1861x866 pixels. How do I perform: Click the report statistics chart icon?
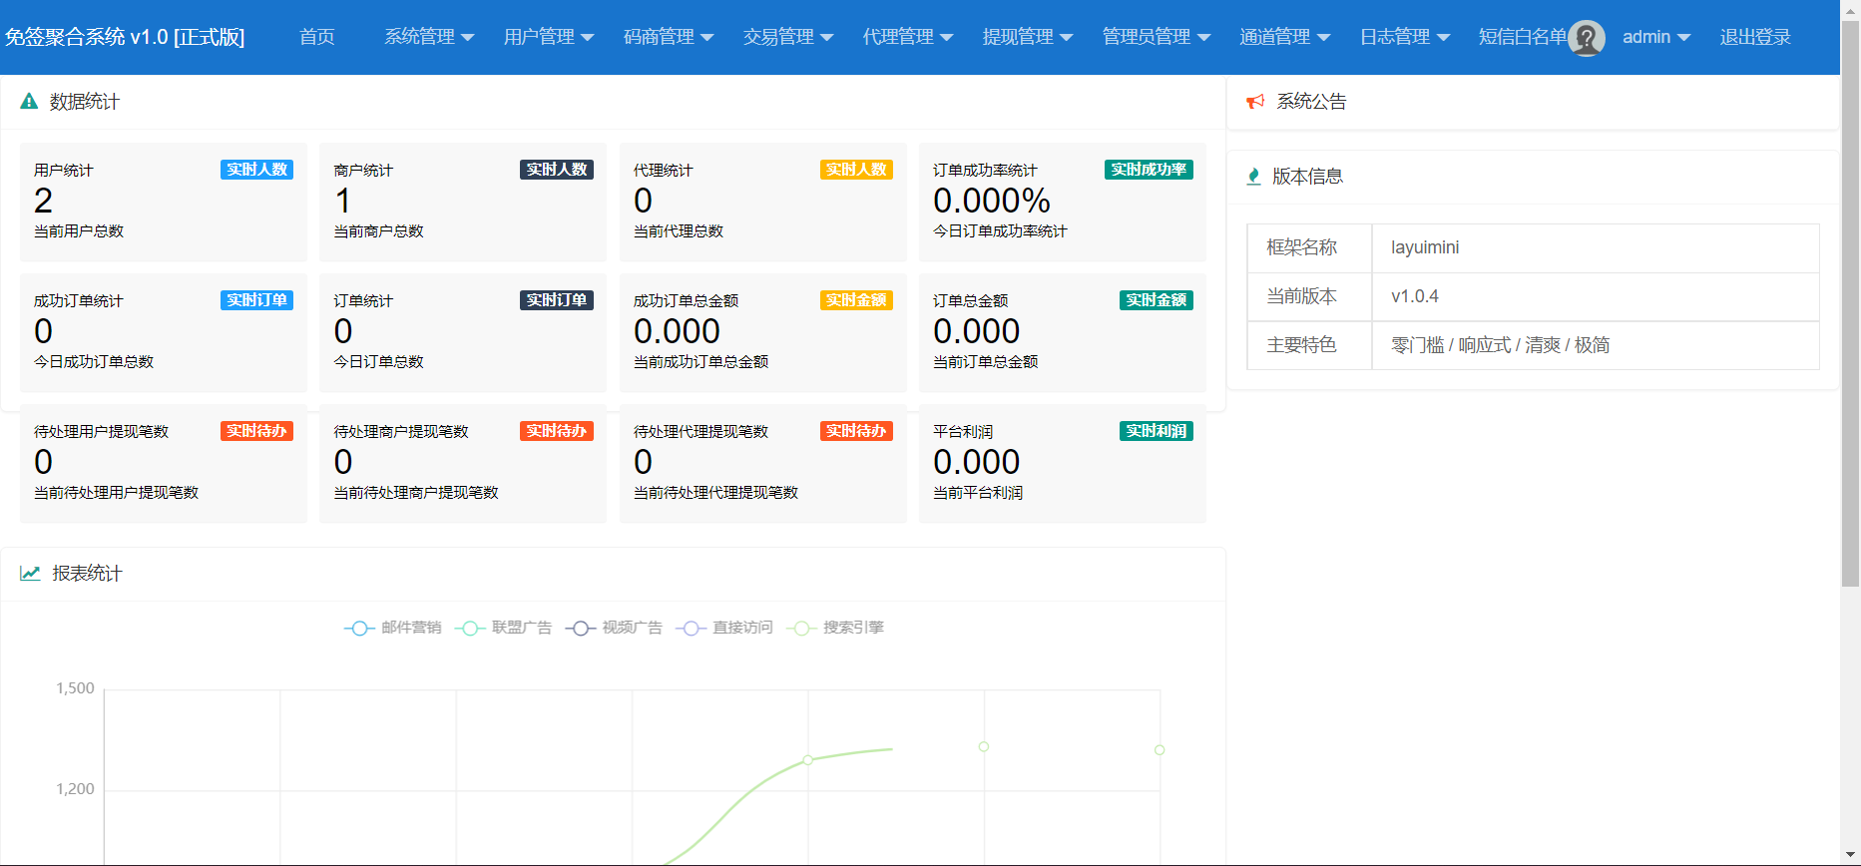(30, 573)
